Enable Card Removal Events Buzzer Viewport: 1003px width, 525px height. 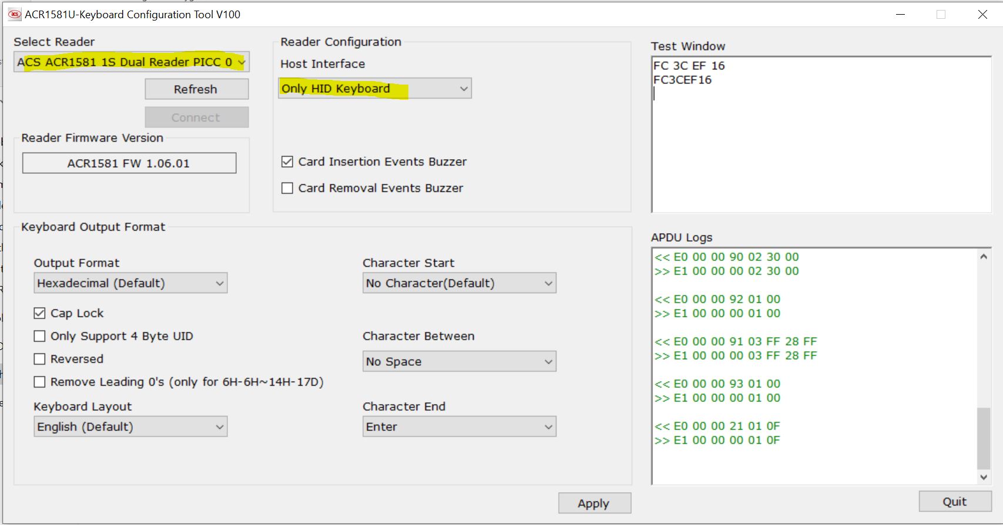(x=287, y=188)
